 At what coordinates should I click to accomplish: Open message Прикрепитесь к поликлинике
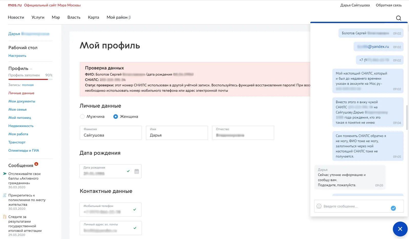click(x=27, y=200)
